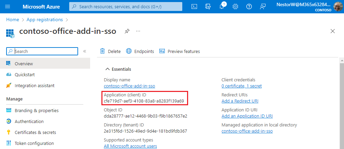Click the Application (client) ID value
This screenshot has width=344, height=149.
coord(144,101)
